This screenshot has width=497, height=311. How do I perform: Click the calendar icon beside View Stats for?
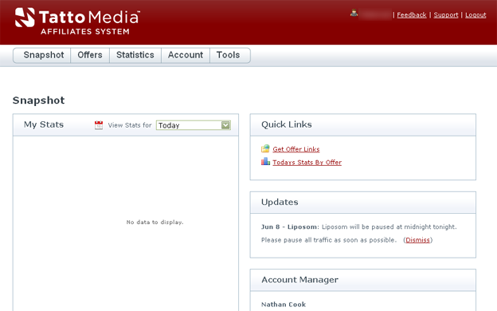pos(99,125)
